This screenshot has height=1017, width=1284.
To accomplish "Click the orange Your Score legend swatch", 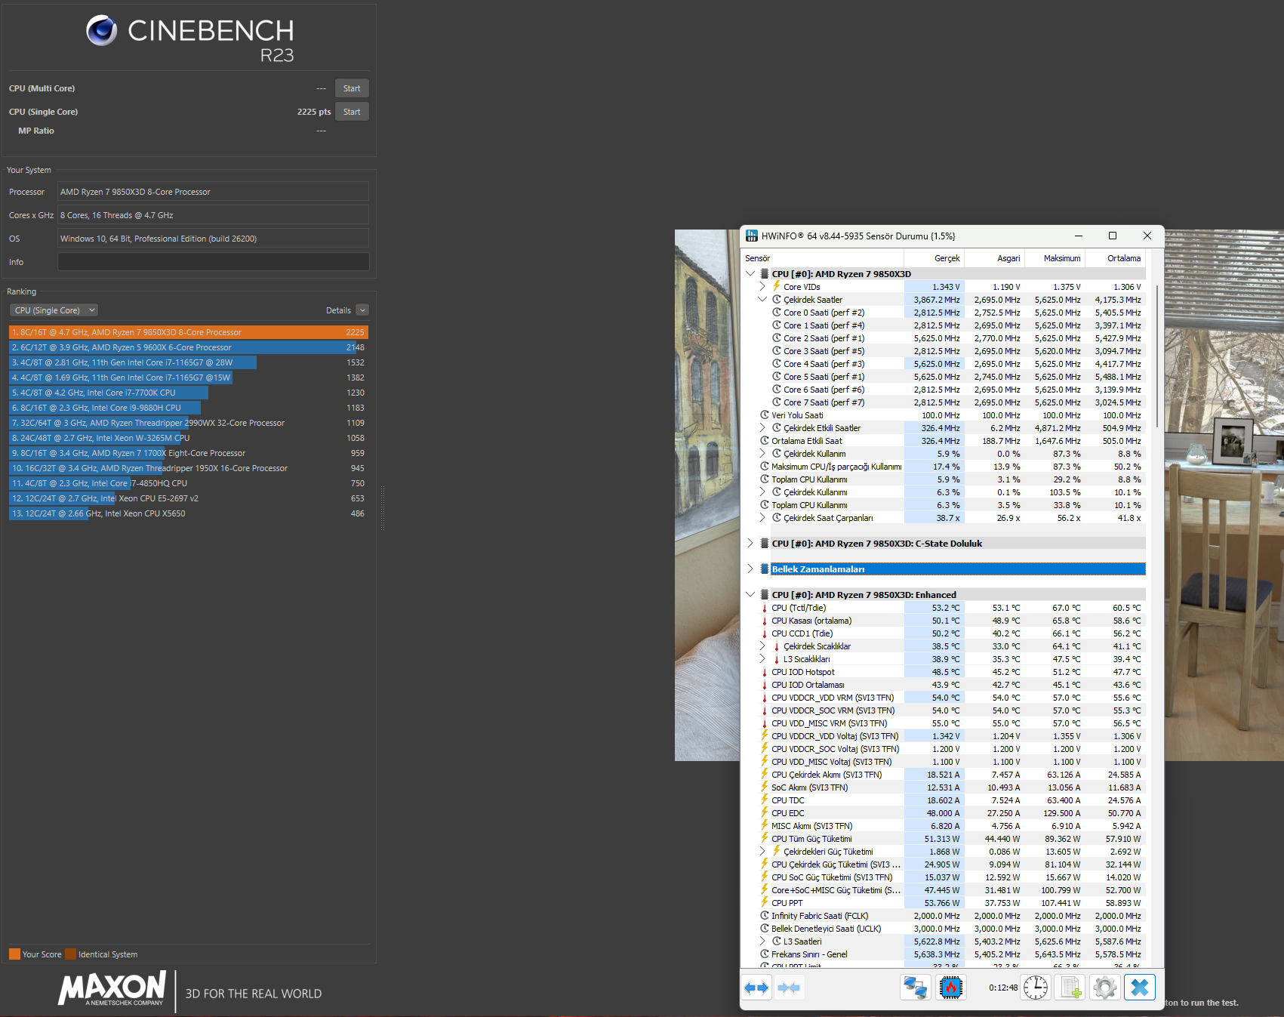I will pyautogui.click(x=14, y=954).
